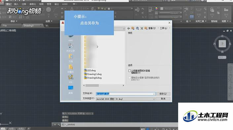Open the FTP location in places sidebar
233x130 pixels.
coord(71,79)
